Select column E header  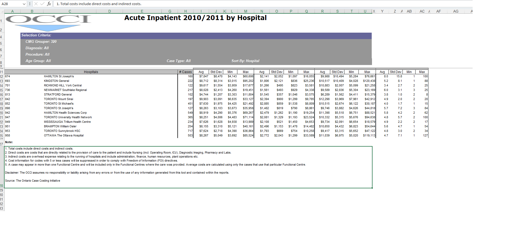[142, 11]
